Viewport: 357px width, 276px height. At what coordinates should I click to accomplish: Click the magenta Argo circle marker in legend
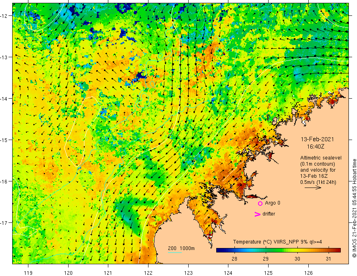[260, 203]
